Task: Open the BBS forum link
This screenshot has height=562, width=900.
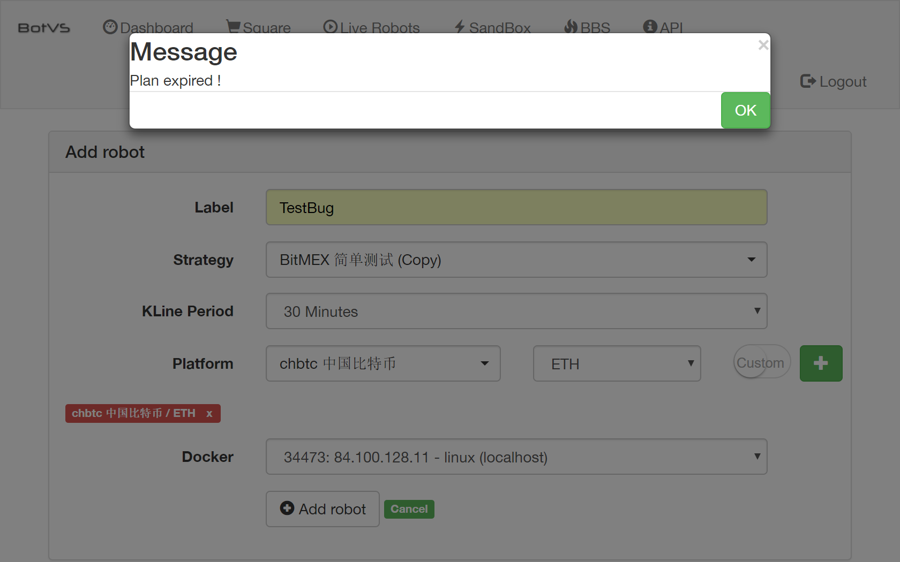Action: [587, 27]
